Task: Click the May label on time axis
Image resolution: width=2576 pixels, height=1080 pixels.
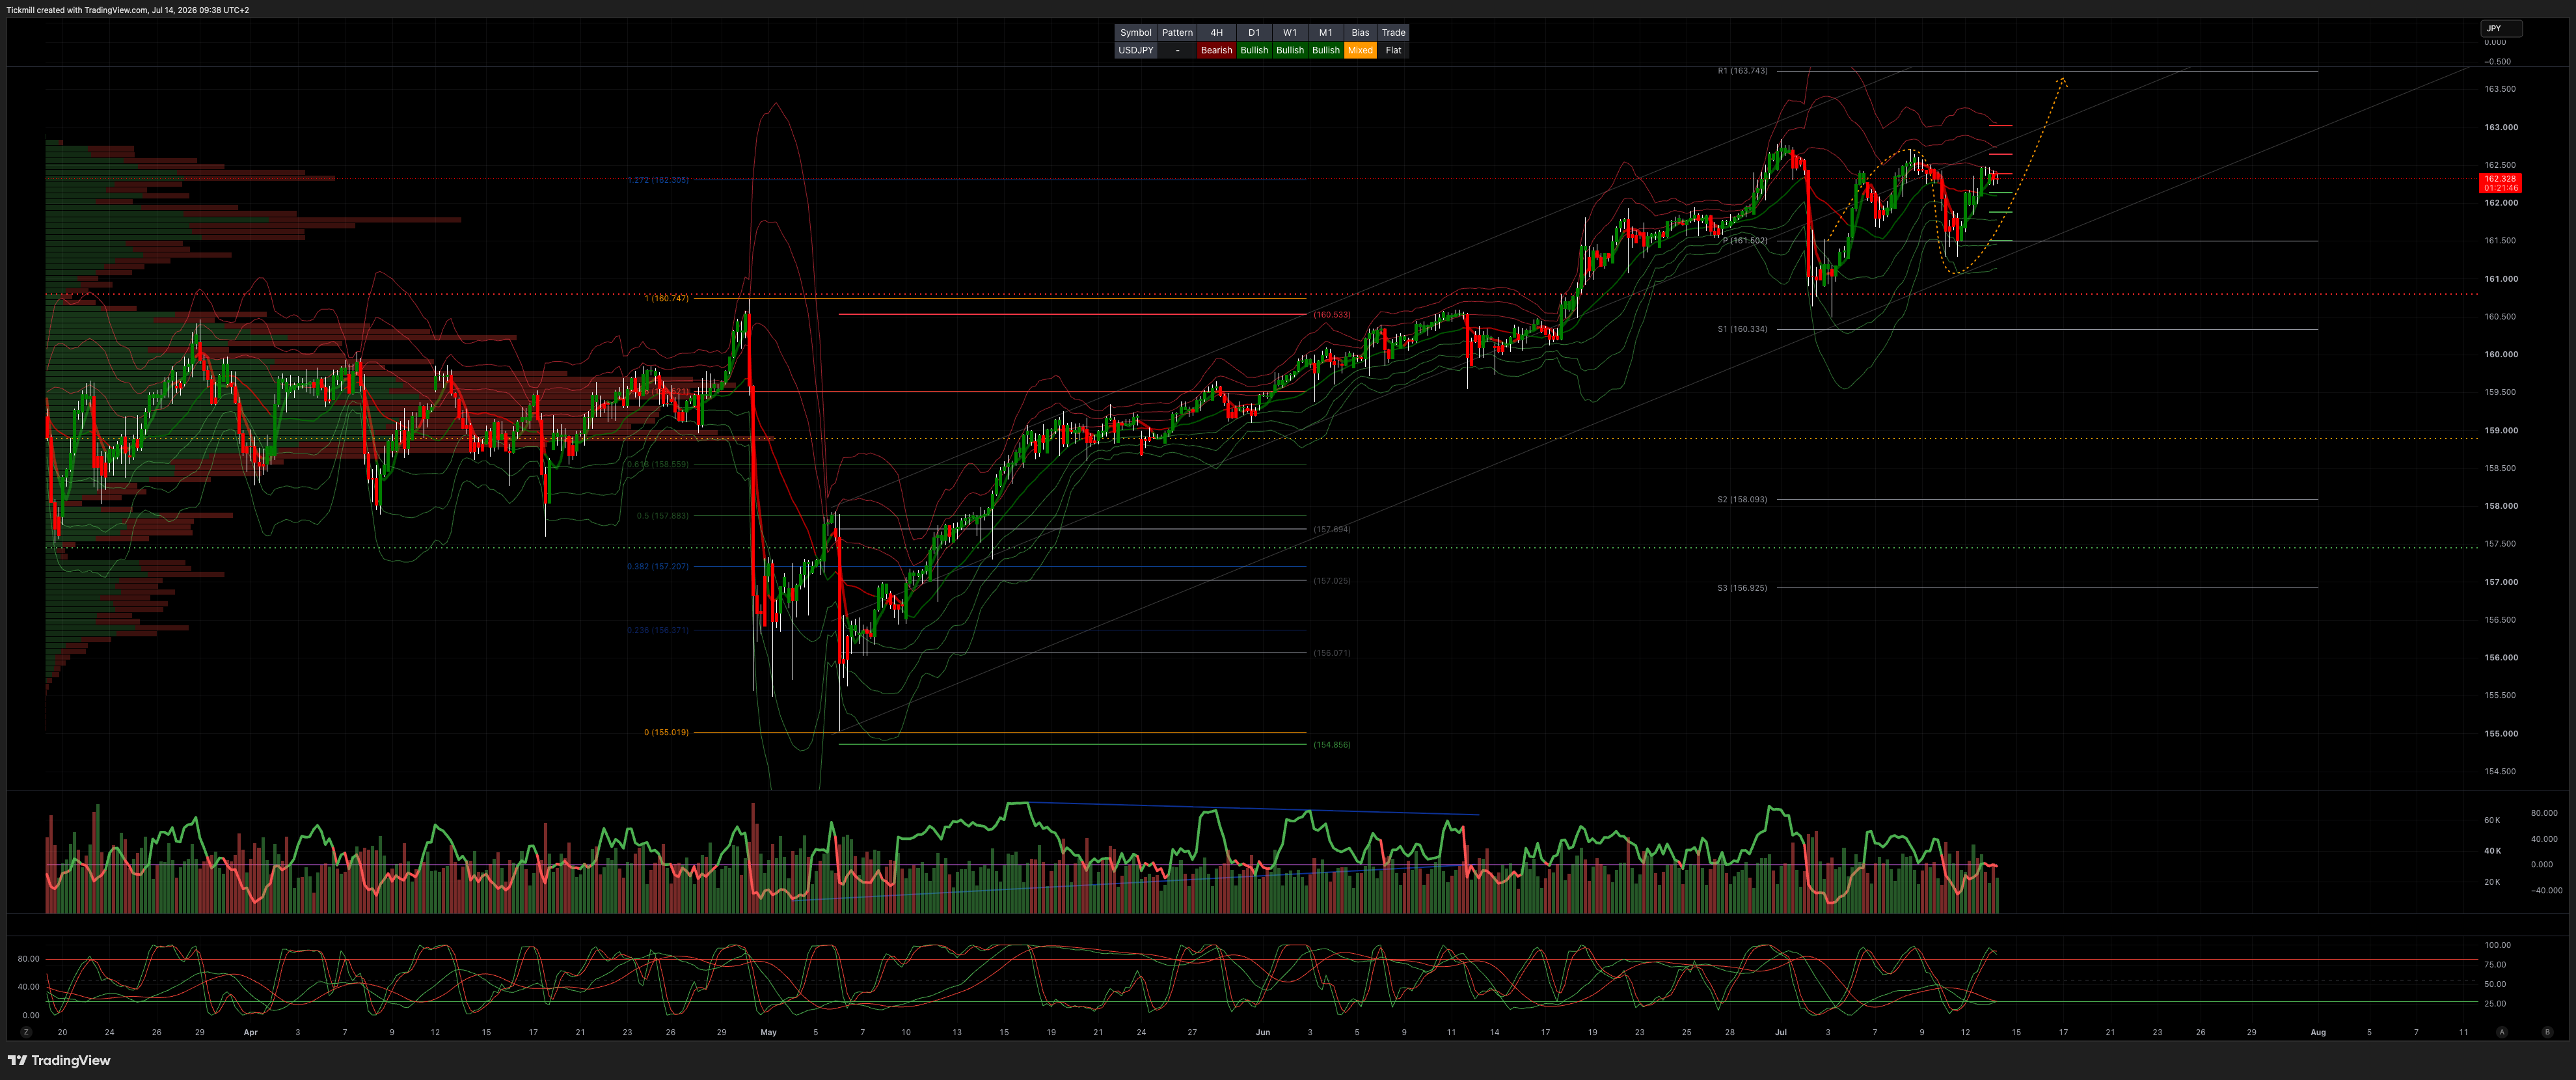Action: click(x=768, y=1032)
